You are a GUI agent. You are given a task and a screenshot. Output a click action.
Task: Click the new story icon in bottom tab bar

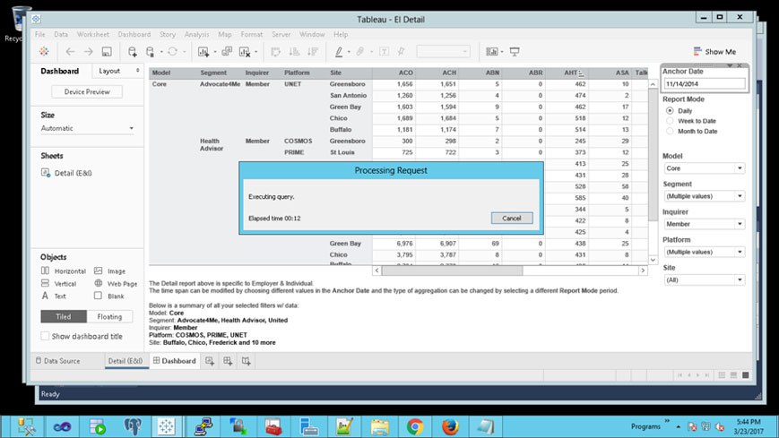[x=246, y=361]
